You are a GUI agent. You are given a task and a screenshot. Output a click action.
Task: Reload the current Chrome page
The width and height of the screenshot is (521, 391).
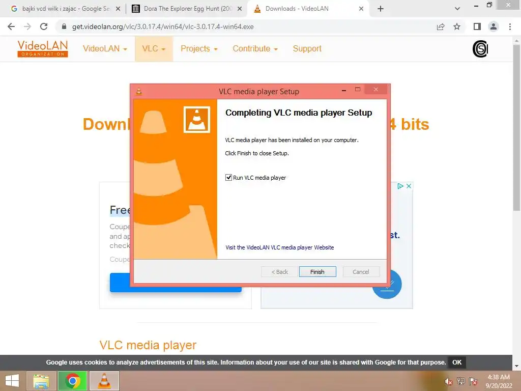pyautogui.click(x=44, y=26)
